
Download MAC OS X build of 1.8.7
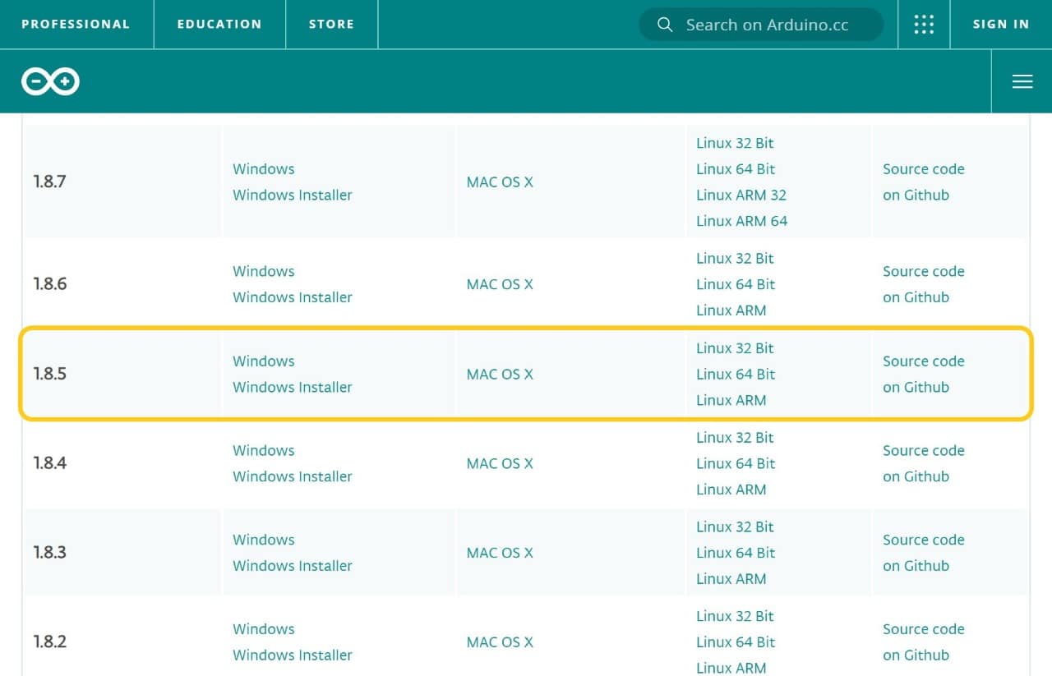tap(500, 182)
